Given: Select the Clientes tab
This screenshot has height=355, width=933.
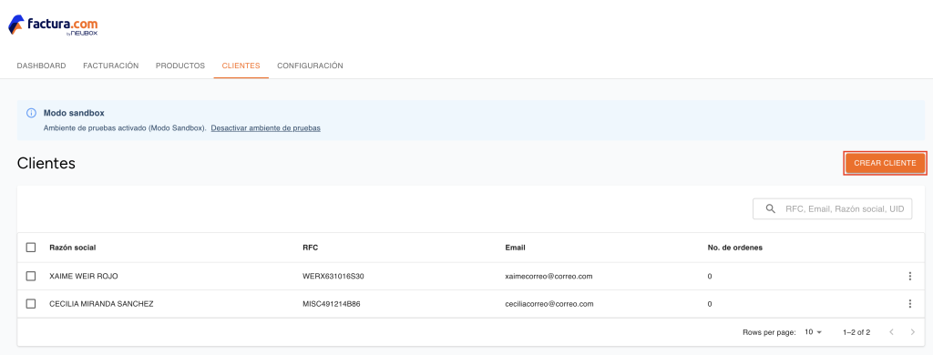Looking at the screenshot, I should tap(241, 66).
